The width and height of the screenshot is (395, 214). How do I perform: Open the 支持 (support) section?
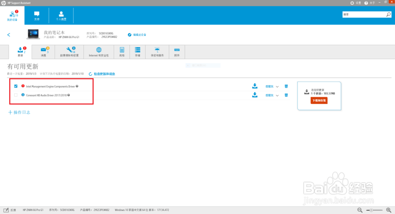click(37, 16)
